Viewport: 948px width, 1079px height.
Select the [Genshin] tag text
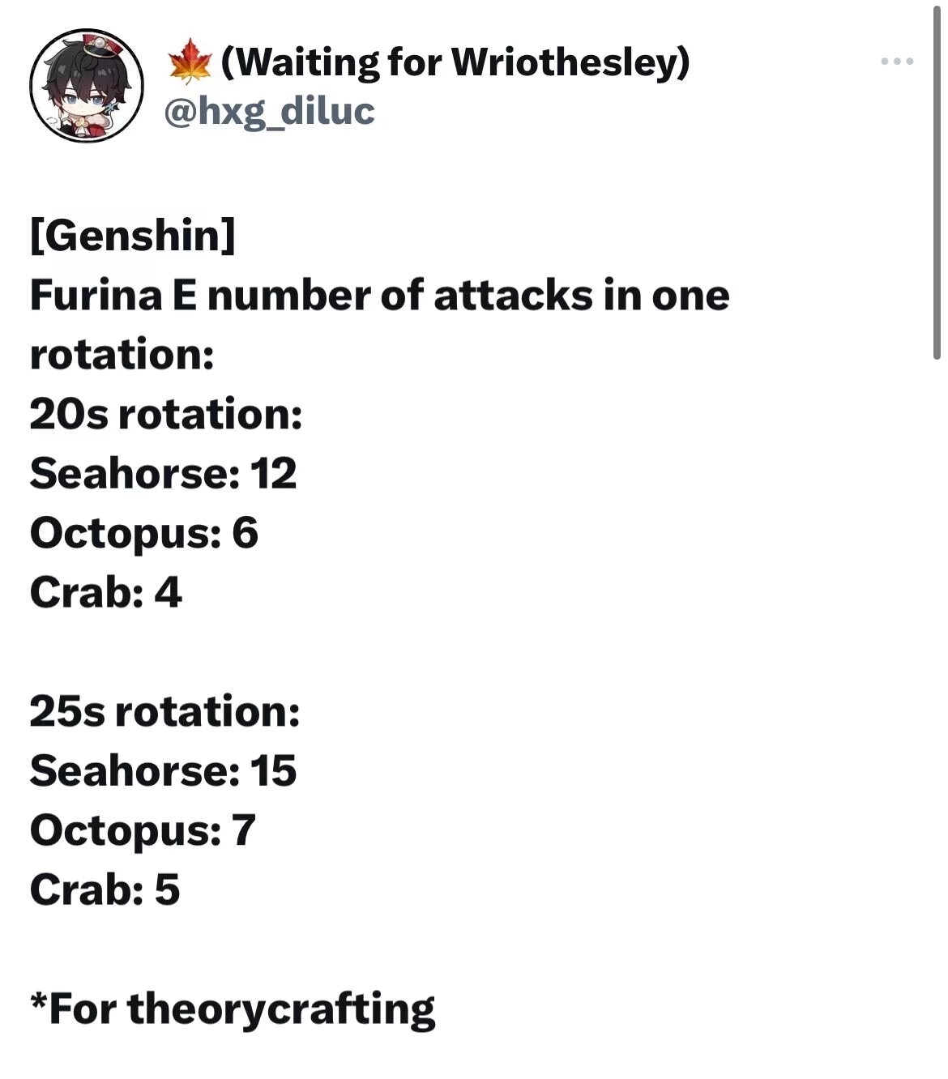(x=132, y=236)
